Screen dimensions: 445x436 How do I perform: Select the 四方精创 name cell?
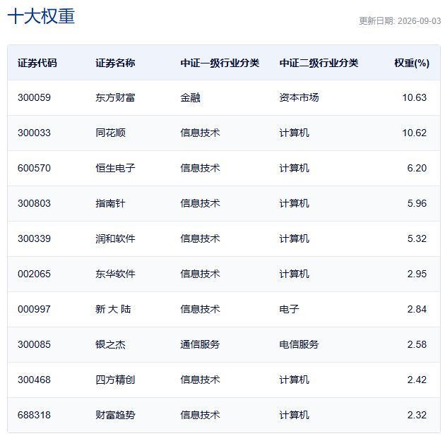point(115,380)
